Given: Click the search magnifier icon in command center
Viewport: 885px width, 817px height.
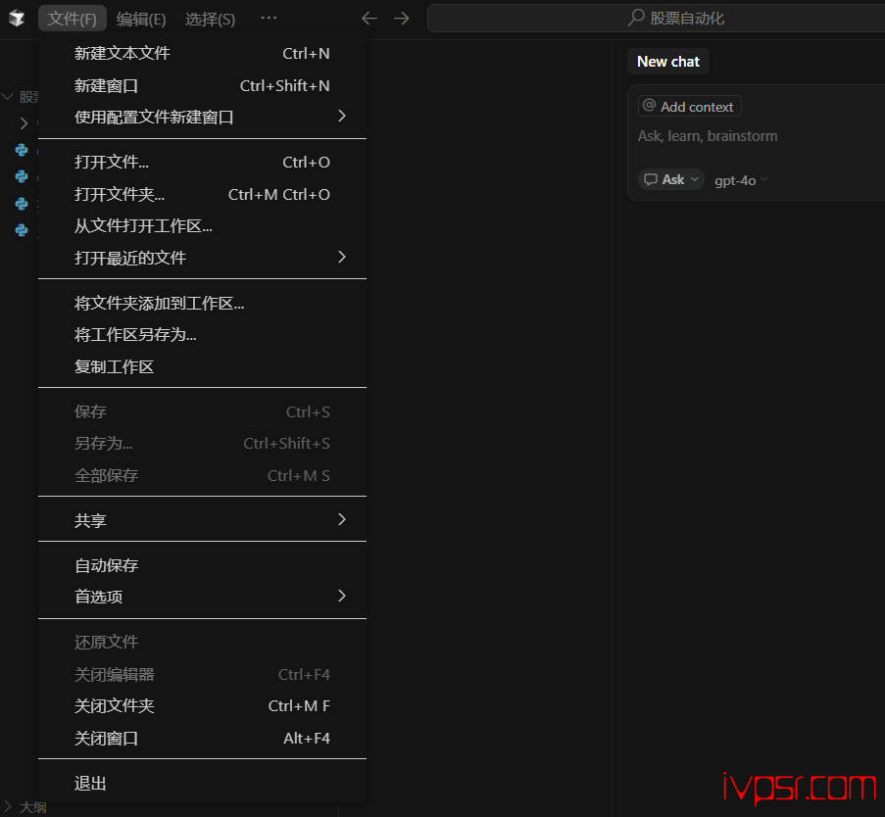Looking at the screenshot, I should [637, 18].
